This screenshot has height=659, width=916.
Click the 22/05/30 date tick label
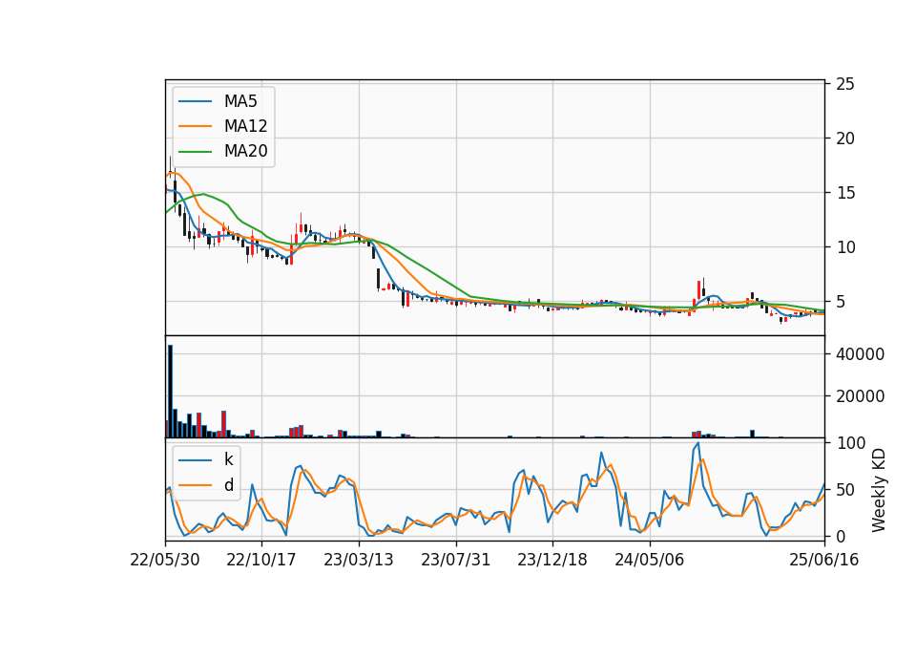[x=165, y=560]
